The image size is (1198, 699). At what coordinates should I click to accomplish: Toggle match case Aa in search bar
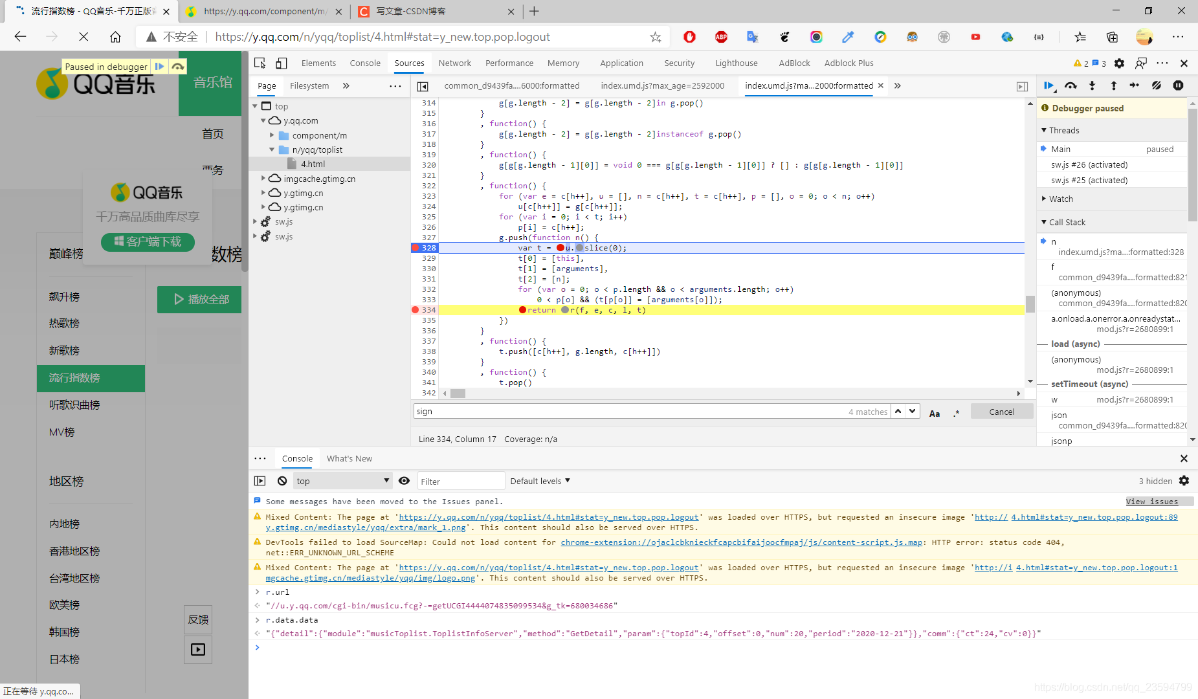click(935, 412)
